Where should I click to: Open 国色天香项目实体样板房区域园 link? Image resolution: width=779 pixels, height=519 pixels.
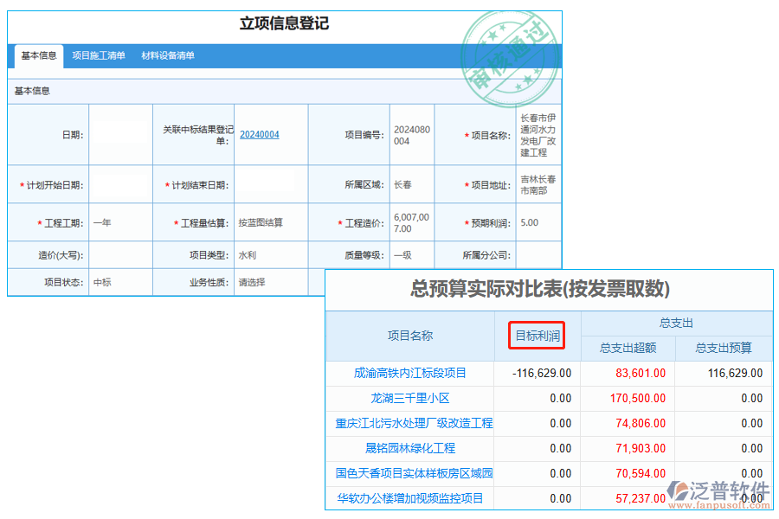coord(414,474)
